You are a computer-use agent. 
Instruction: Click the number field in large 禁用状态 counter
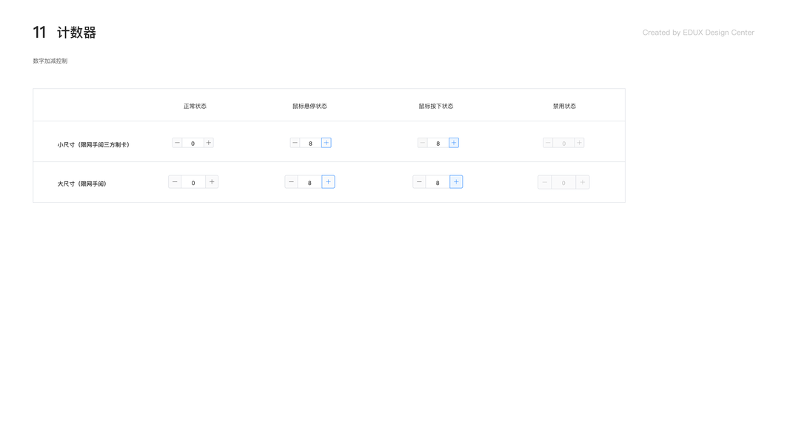point(563,182)
